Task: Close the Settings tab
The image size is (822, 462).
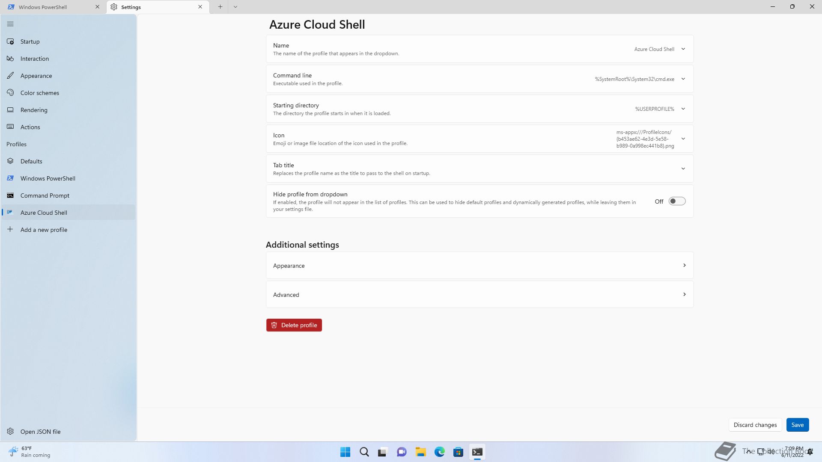Action: pos(200,7)
